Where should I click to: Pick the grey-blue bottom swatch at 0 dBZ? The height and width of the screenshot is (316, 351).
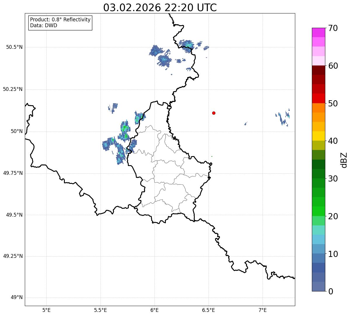pos(318,286)
